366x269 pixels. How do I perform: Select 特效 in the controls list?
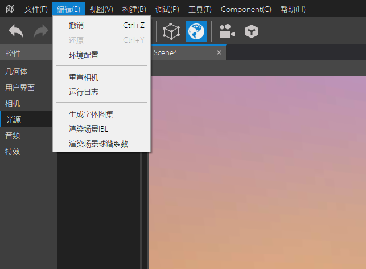click(x=26, y=151)
